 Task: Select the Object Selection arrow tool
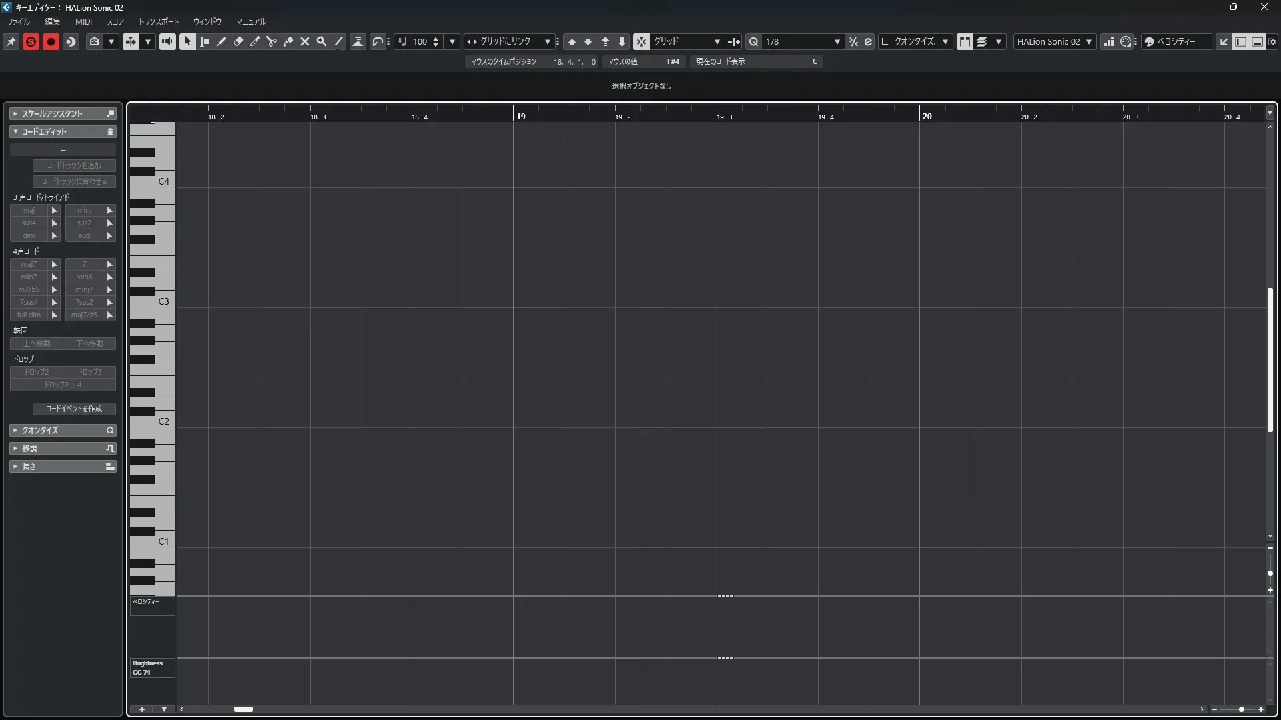[187, 41]
